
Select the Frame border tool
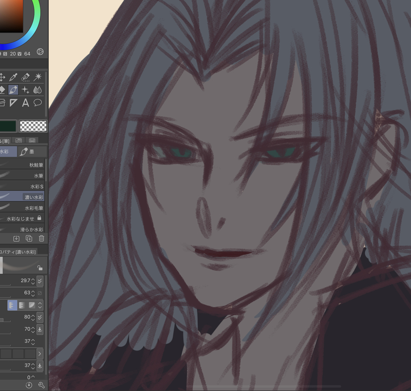pos(2,103)
